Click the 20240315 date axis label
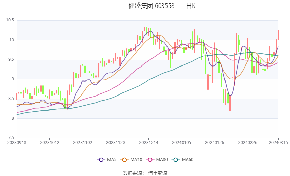This screenshot has height=176, width=290. pos(278,143)
